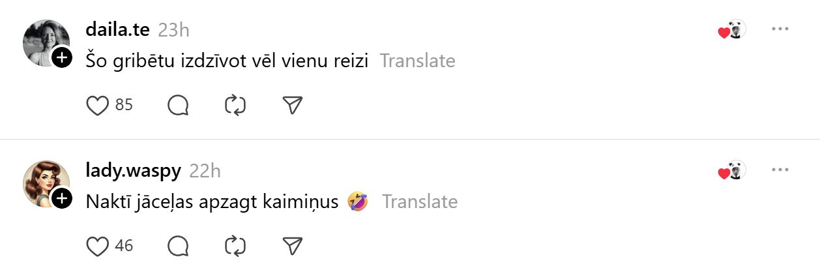Repost daila.te's thread using the repost icon
The height and width of the screenshot is (270, 820).
coord(235,105)
